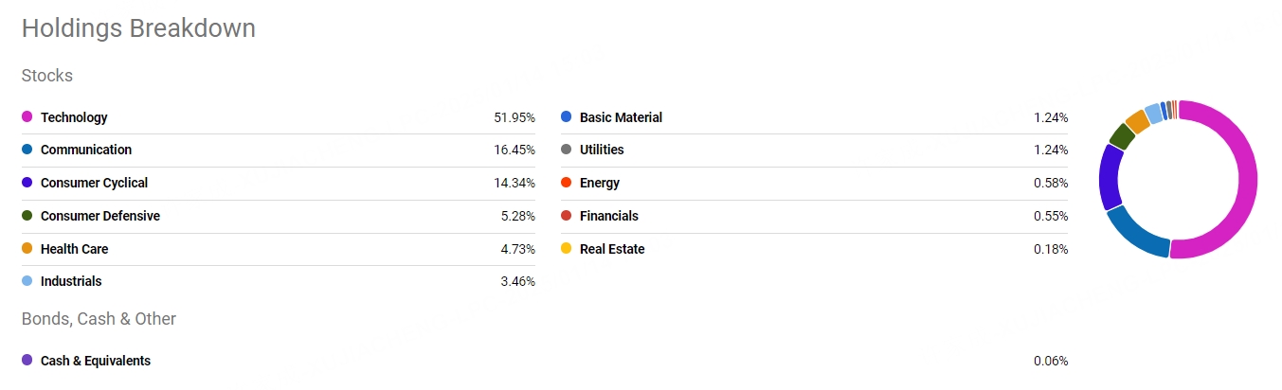Click the Holdings Breakdown heading
Image resolution: width=1282 pixels, height=390 pixels.
[x=138, y=28]
